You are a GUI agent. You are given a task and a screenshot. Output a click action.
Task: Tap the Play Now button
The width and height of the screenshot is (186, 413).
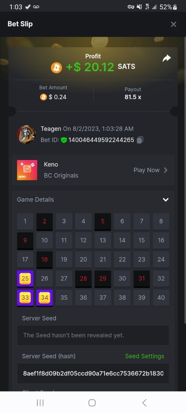[x=151, y=170]
